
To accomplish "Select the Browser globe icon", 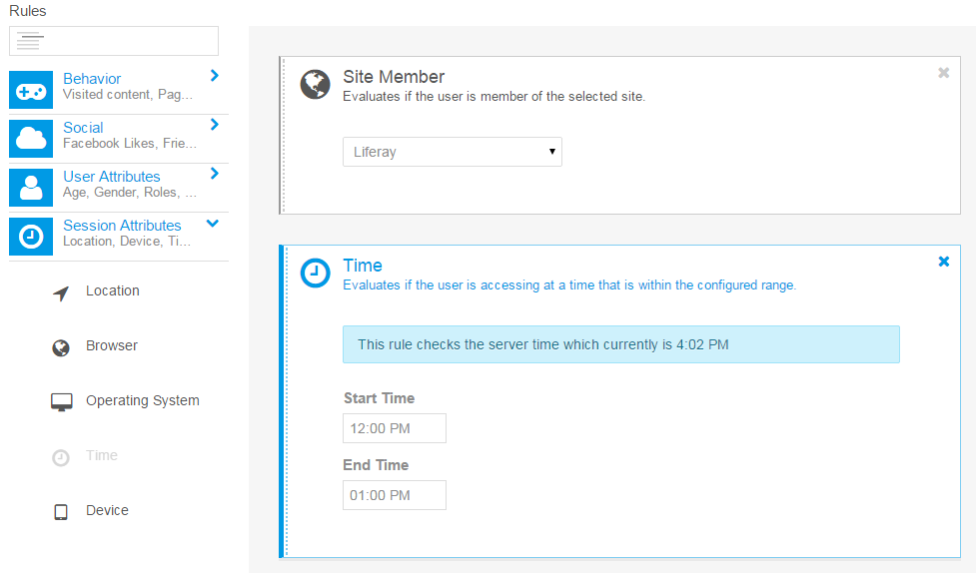I will pos(60,347).
